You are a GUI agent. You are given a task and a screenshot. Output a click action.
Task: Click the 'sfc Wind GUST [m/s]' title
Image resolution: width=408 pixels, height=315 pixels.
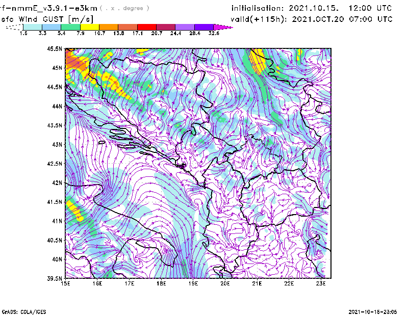coord(47,19)
